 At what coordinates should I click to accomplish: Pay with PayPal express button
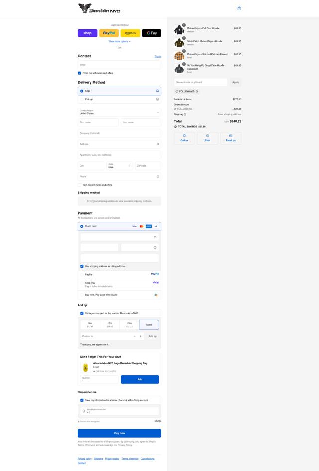coord(109,33)
